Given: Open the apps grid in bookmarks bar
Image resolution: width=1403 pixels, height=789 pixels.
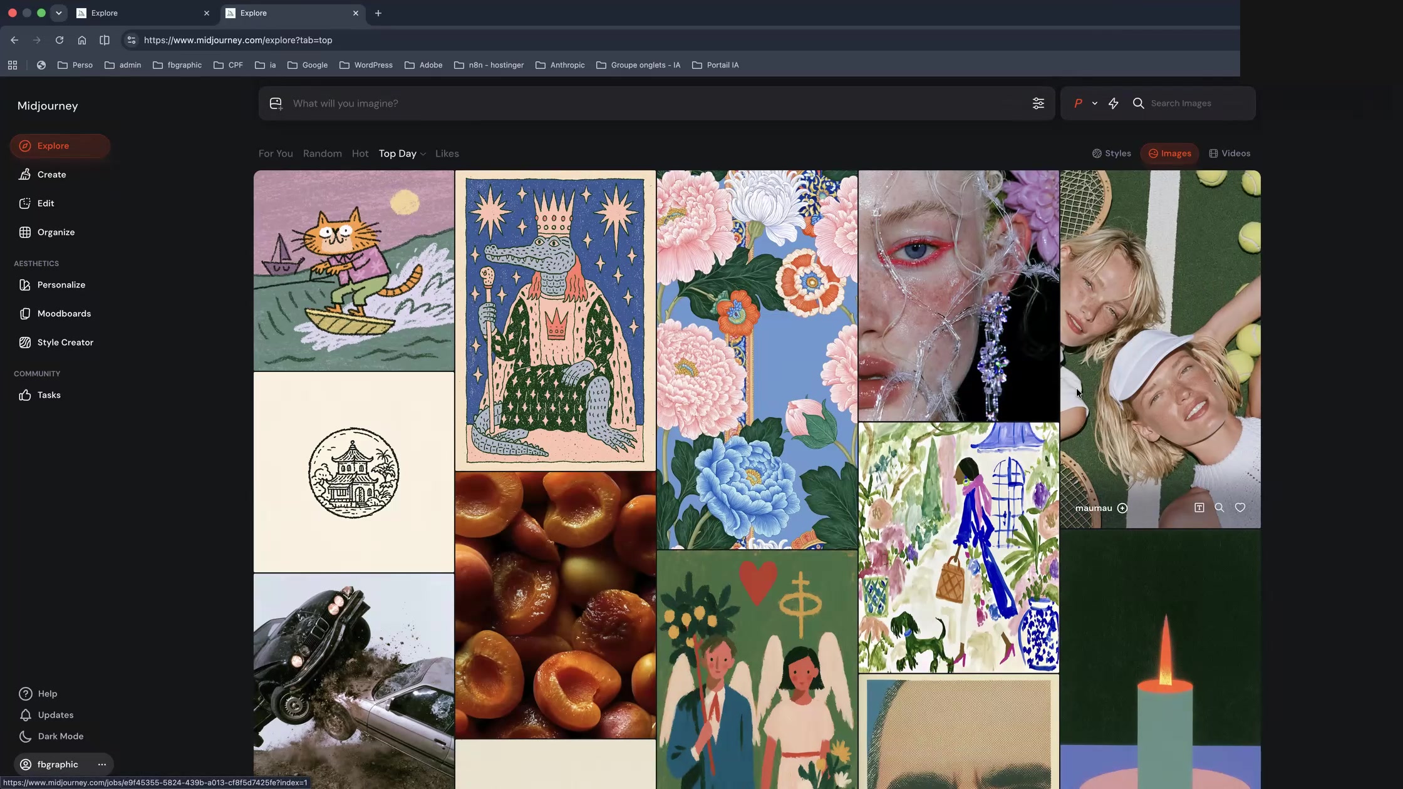Looking at the screenshot, I should coord(13,65).
